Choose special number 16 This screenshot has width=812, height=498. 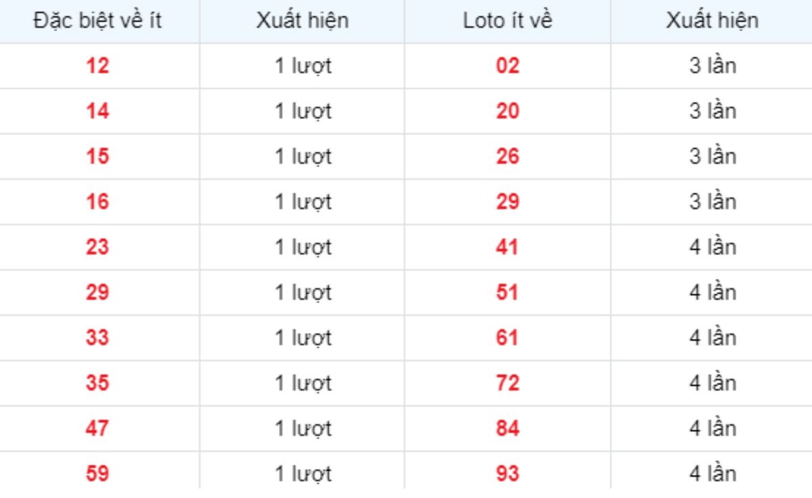[x=97, y=202]
